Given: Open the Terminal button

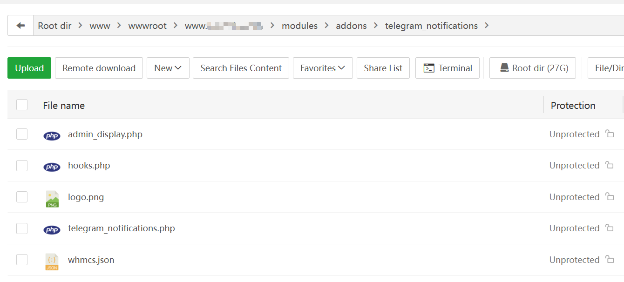Looking at the screenshot, I should click(447, 68).
